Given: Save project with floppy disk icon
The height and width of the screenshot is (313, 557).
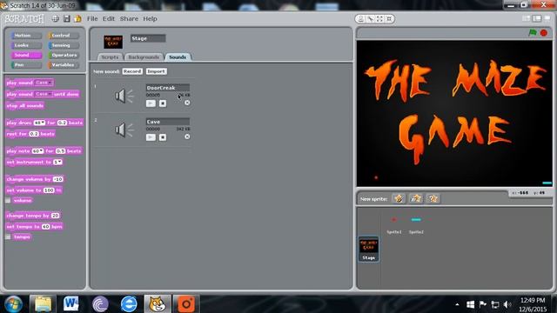Looking at the screenshot, I should [66, 19].
